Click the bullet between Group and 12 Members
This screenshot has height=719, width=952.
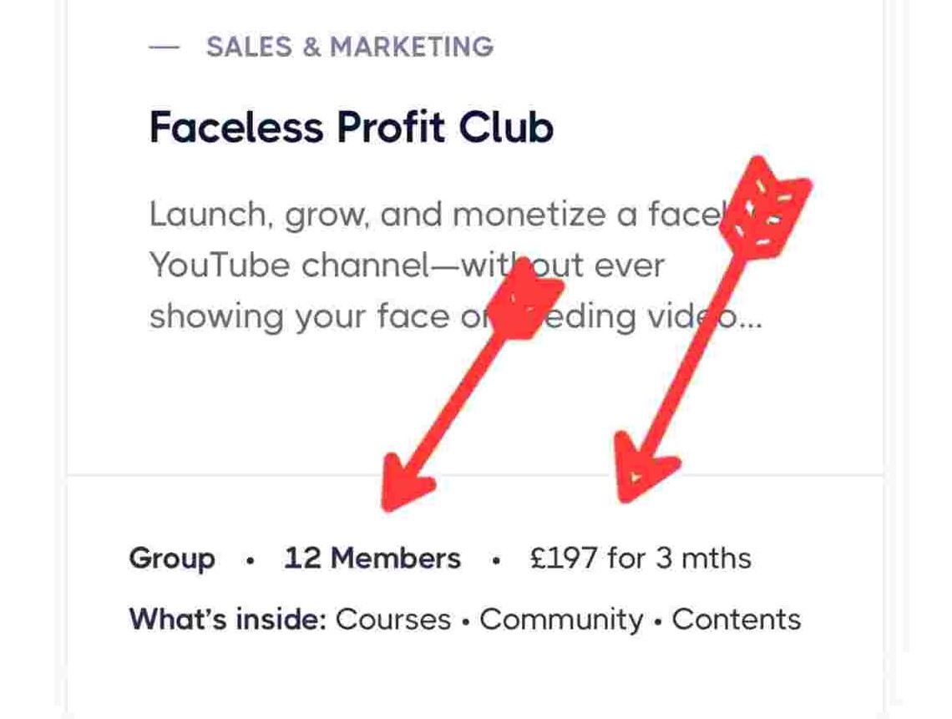250,561
